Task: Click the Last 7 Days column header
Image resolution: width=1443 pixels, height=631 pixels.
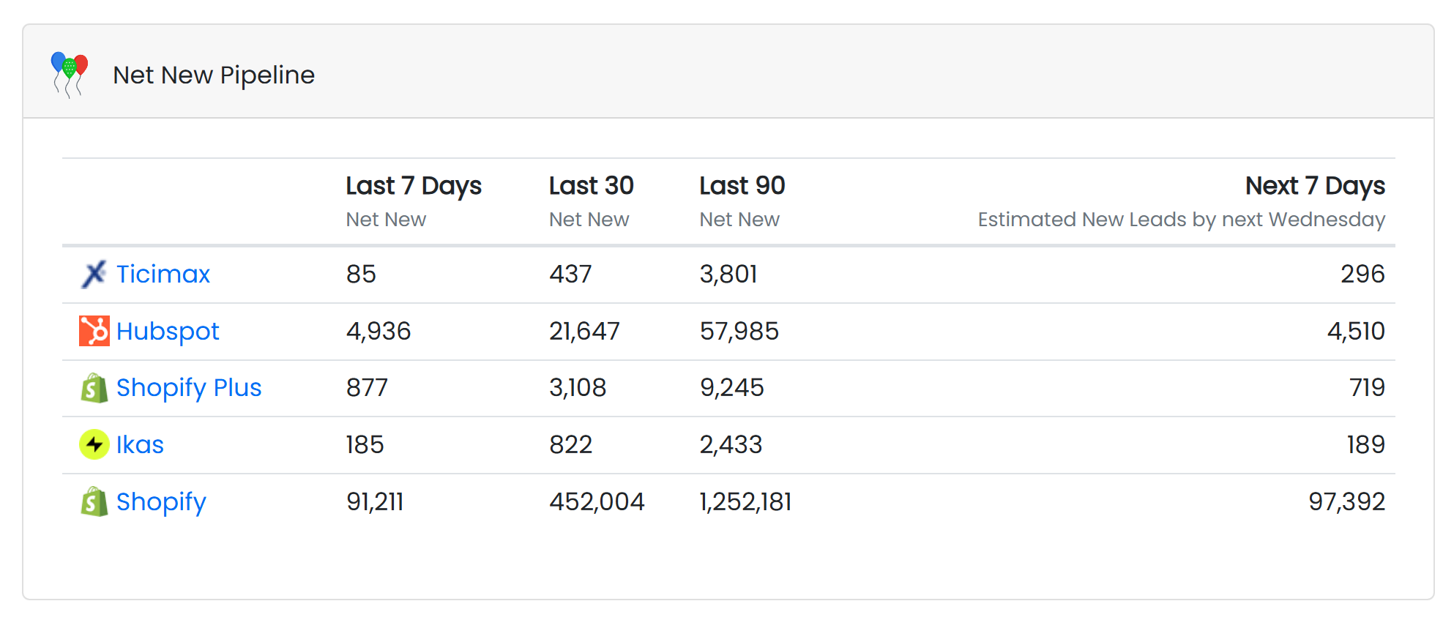Action: pos(413,186)
